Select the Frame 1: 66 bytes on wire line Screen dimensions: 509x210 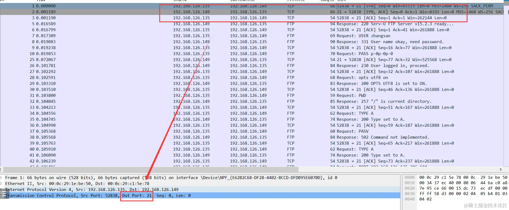(200, 178)
